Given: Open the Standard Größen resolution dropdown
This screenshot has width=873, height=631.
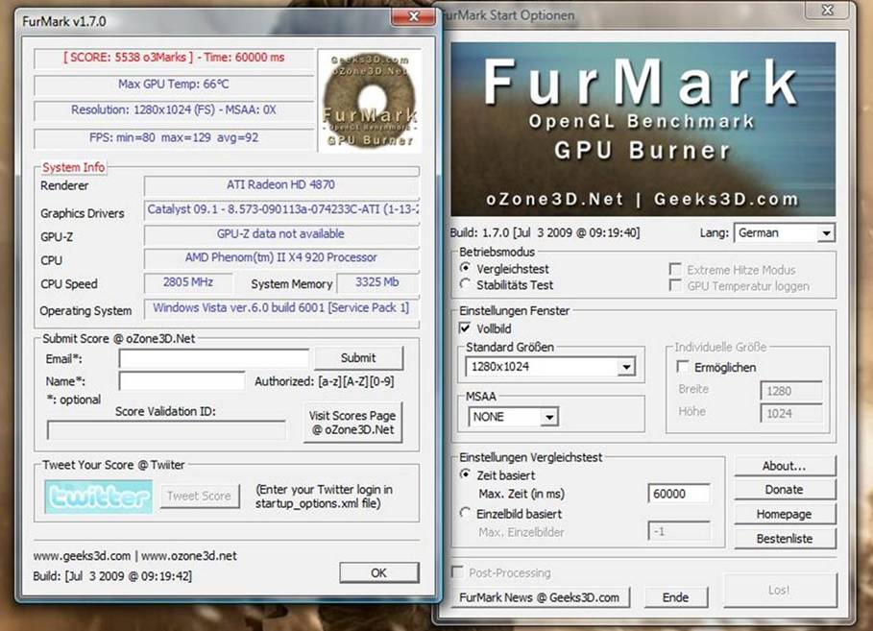Looking at the screenshot, I should pos(626,367).
